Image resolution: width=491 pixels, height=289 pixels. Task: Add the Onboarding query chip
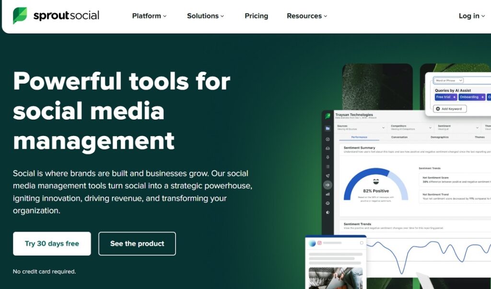tap(472, 97)
